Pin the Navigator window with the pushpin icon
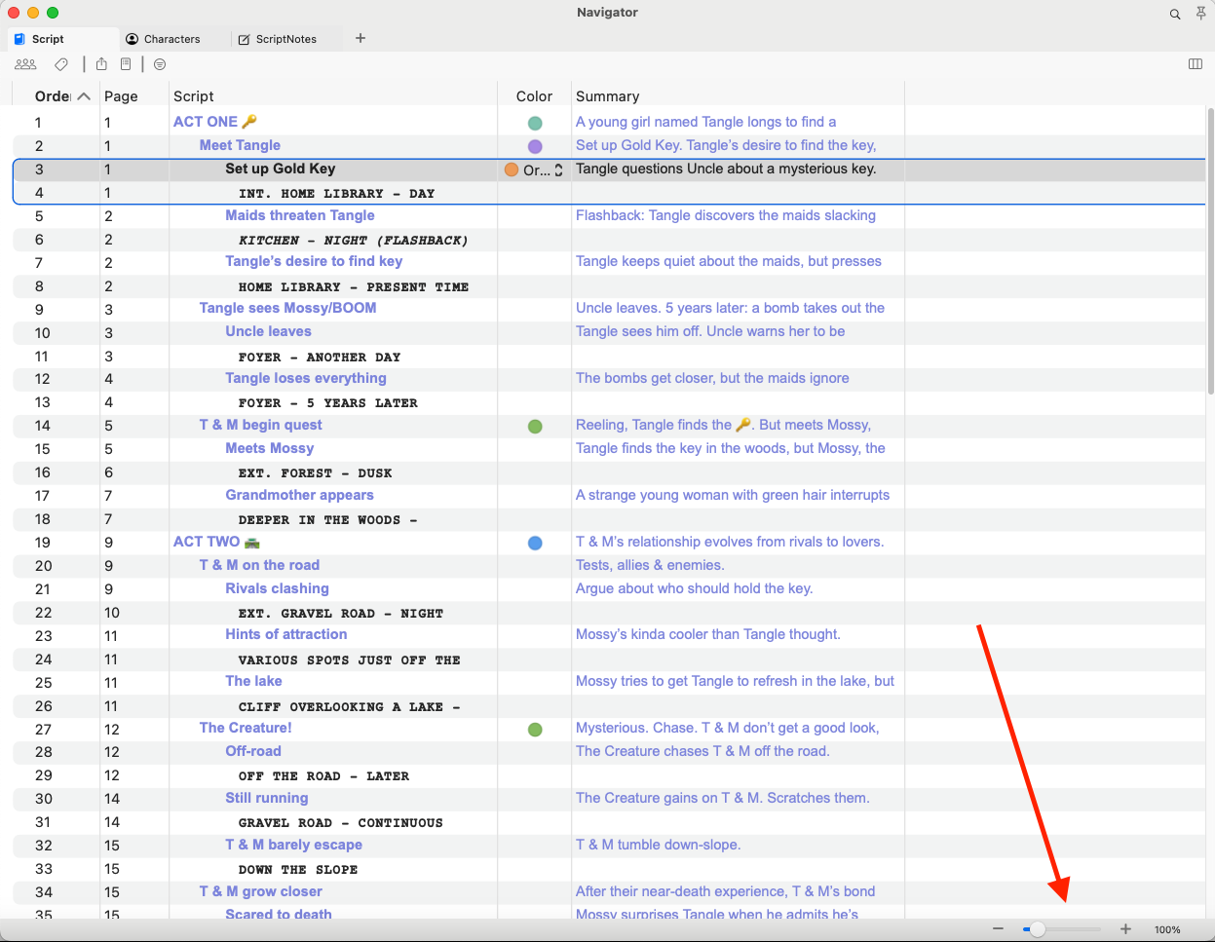The width and height of the screenshot is (1215, 942). [x=1201, y=14]
